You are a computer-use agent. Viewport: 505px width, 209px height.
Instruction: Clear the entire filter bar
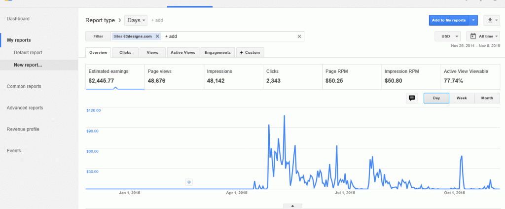[299, 36]
